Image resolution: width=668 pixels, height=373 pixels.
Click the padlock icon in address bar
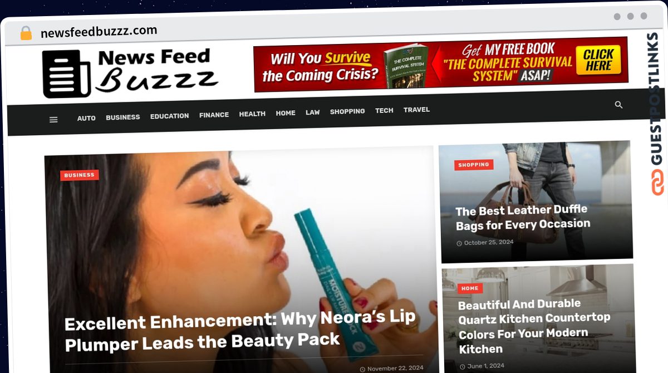26,33
